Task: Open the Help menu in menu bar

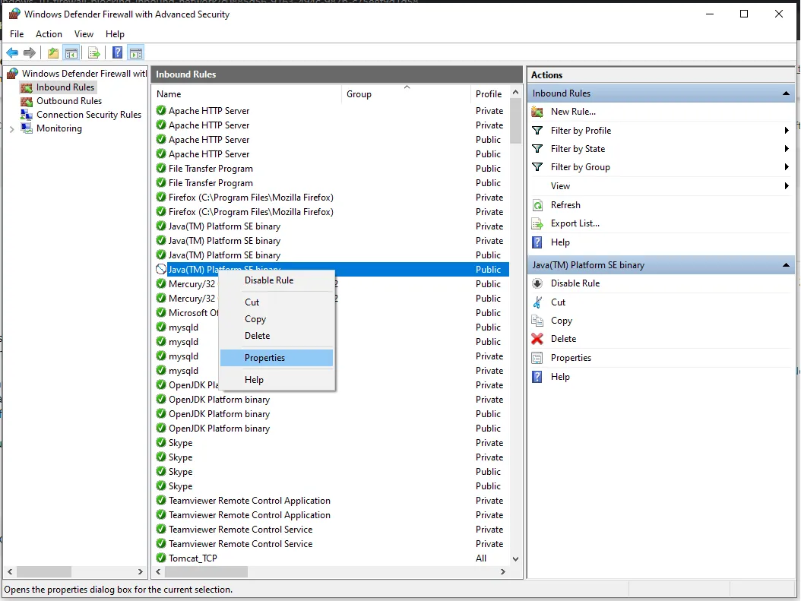Action: point(115,34)
